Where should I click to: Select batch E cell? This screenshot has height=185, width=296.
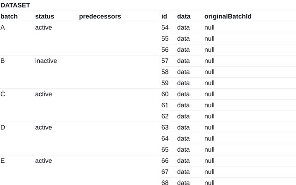[3, 160]
